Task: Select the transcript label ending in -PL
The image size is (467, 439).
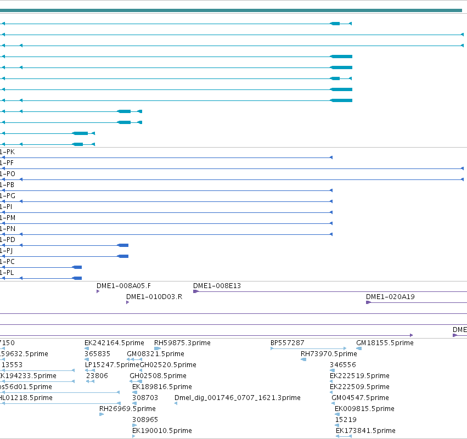Action: tap(7, 273)
